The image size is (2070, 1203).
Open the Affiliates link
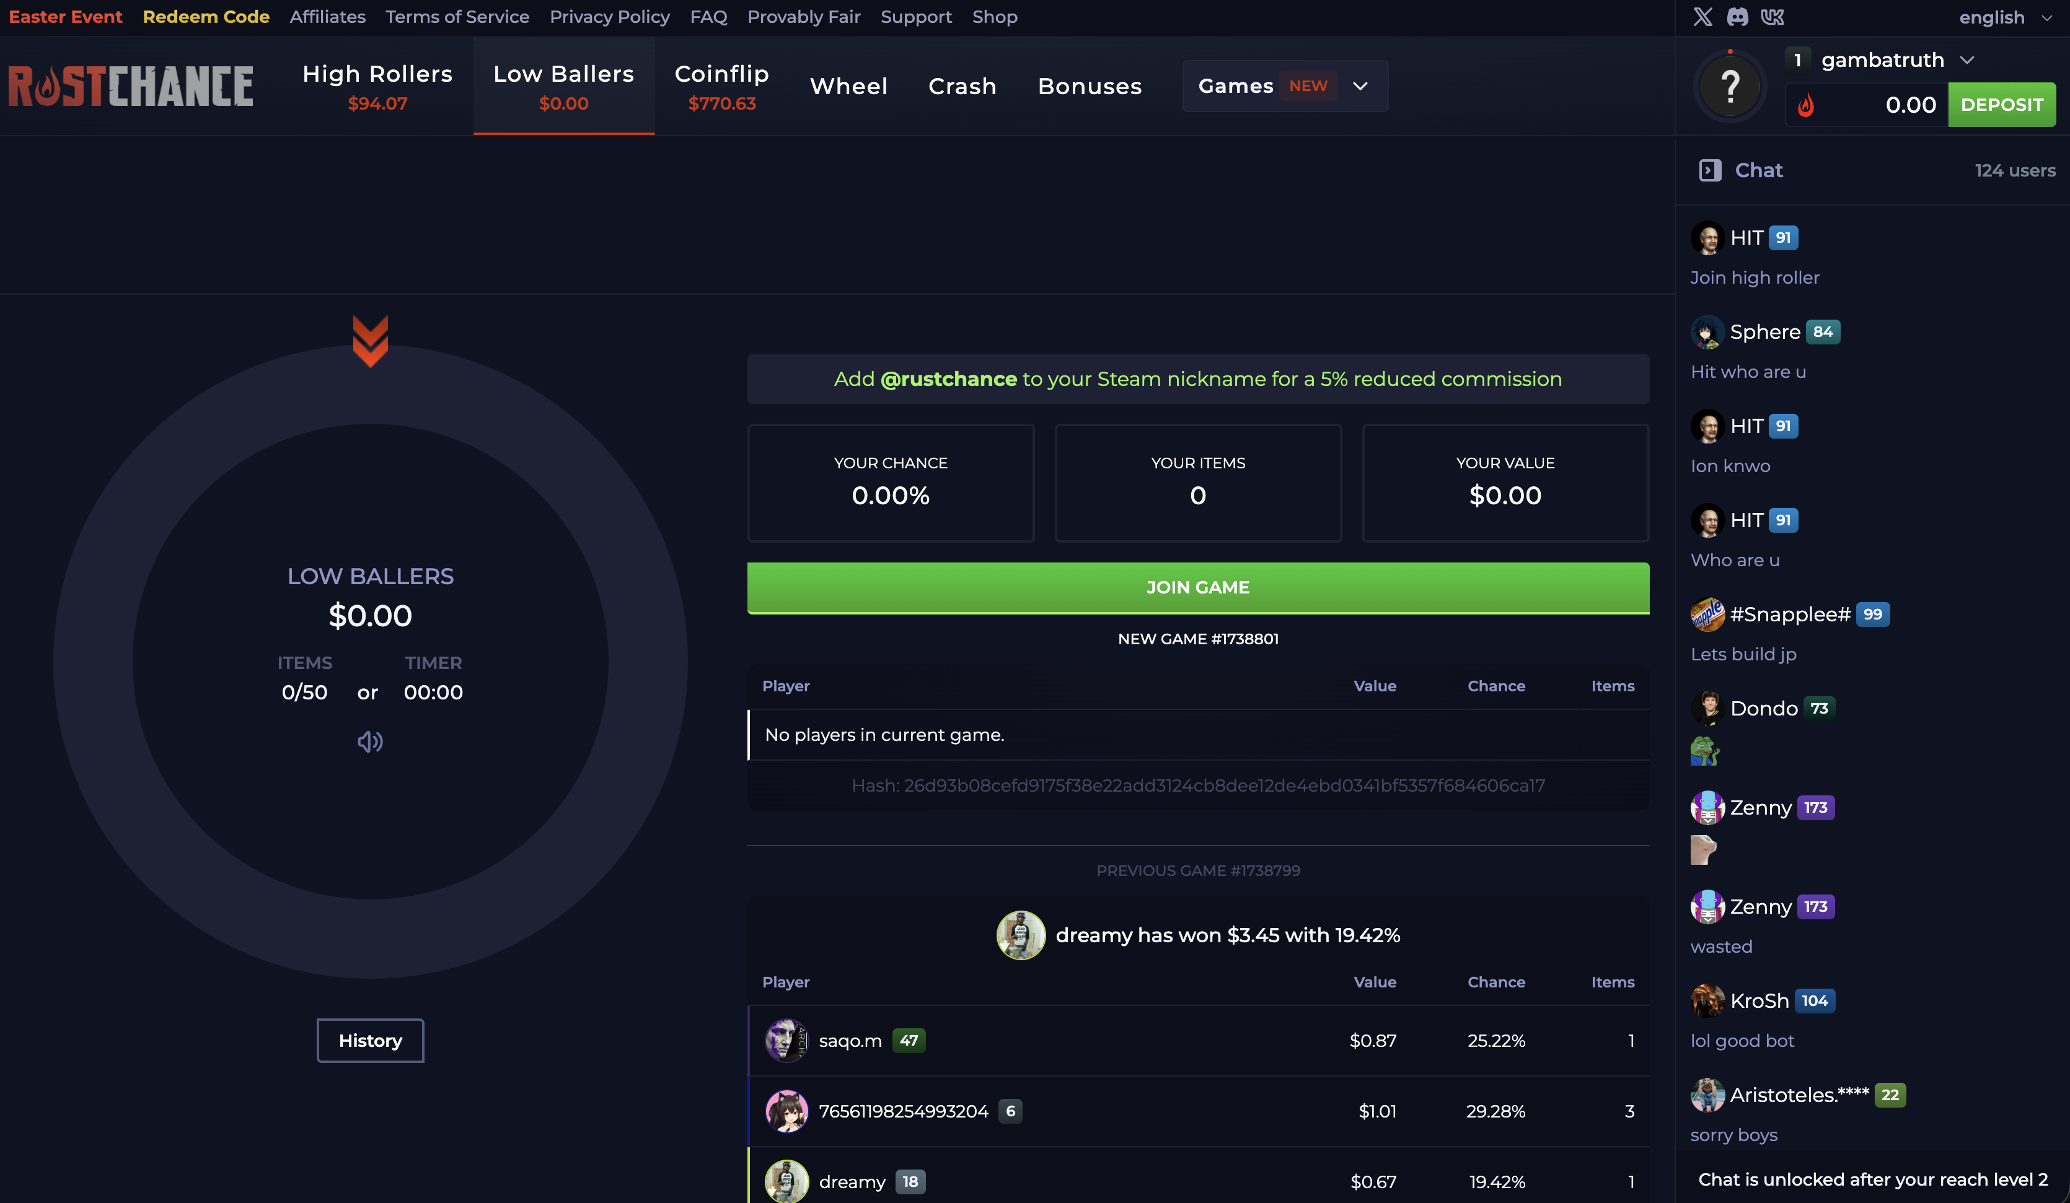click(328, 17)
